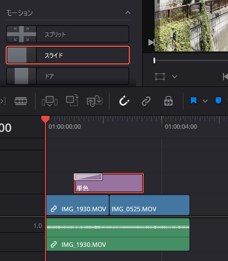Select the スライド transition
The width and height of the screenshot is (228, 261).
(68, 55)
